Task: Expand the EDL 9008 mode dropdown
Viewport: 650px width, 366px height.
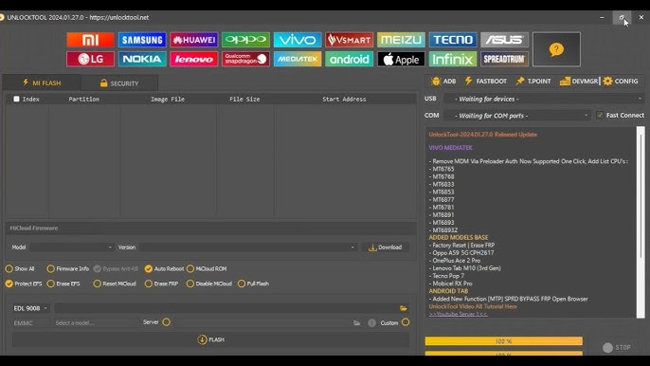Action: coord(30,308)
